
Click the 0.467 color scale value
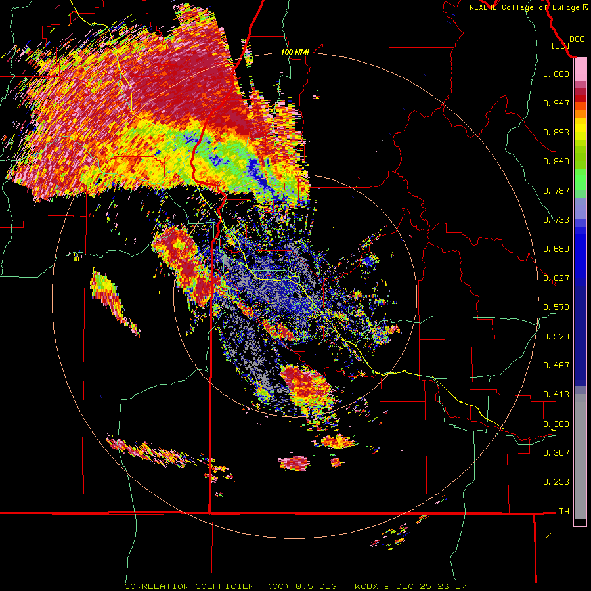pyautogui.click(x=556, y=366)
